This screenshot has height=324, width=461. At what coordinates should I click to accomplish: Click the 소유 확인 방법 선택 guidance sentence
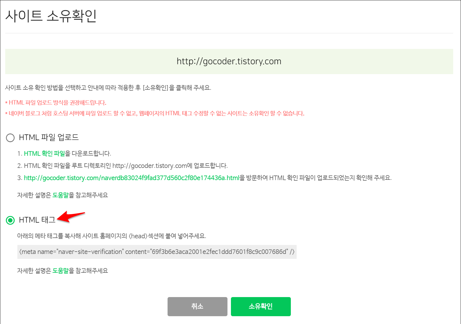[x=108, y=88]
